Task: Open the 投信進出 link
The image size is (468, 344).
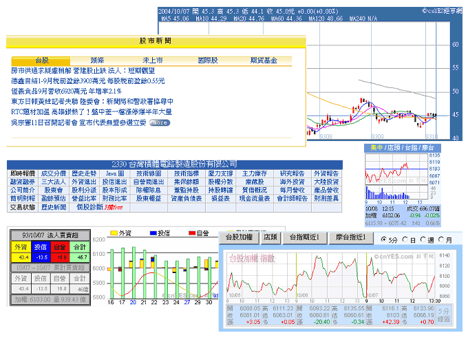Action: click(x=115, y=182)
